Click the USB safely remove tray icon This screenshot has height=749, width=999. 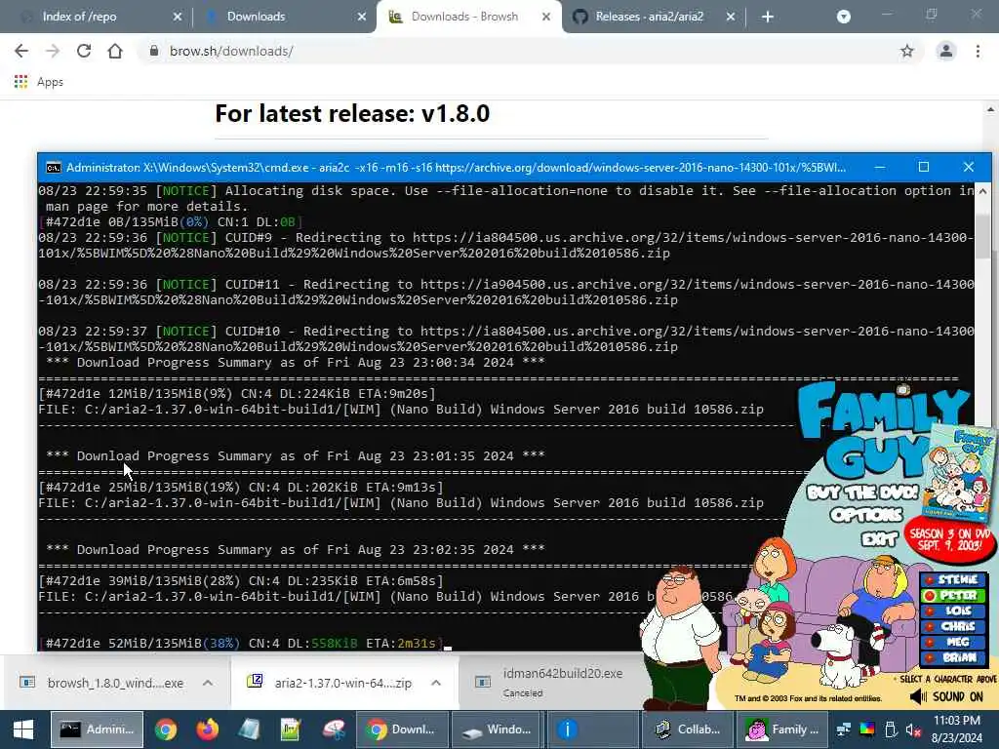tap(891, 729)
